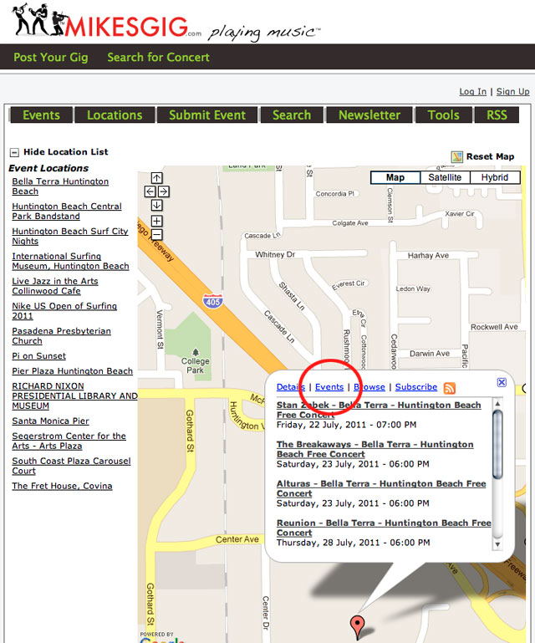Click the red map marker pin
Viewport: 535px width, 643px height.
358,626
